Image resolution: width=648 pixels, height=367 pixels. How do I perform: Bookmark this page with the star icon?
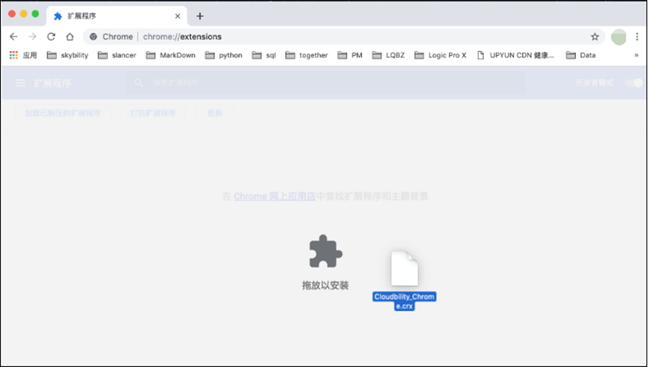[x=595, y=37]
